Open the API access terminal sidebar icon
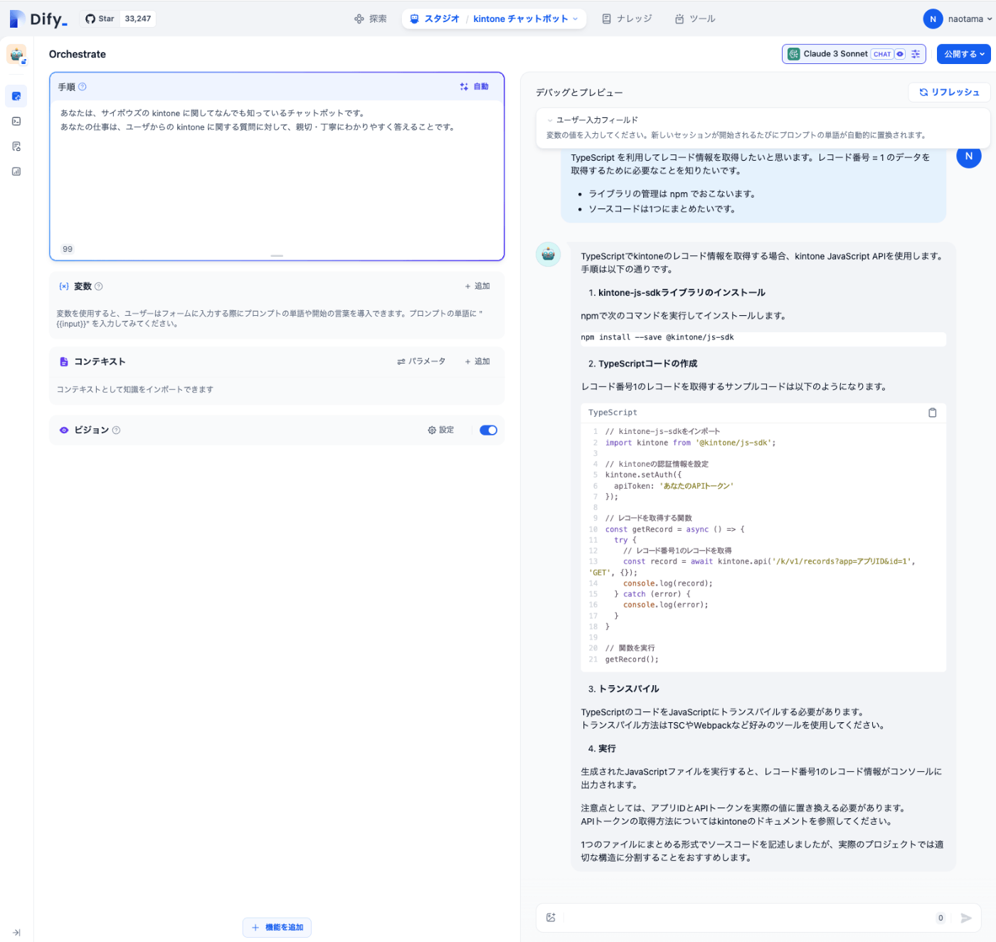The image size is (996, 942). tap(16, 121)
